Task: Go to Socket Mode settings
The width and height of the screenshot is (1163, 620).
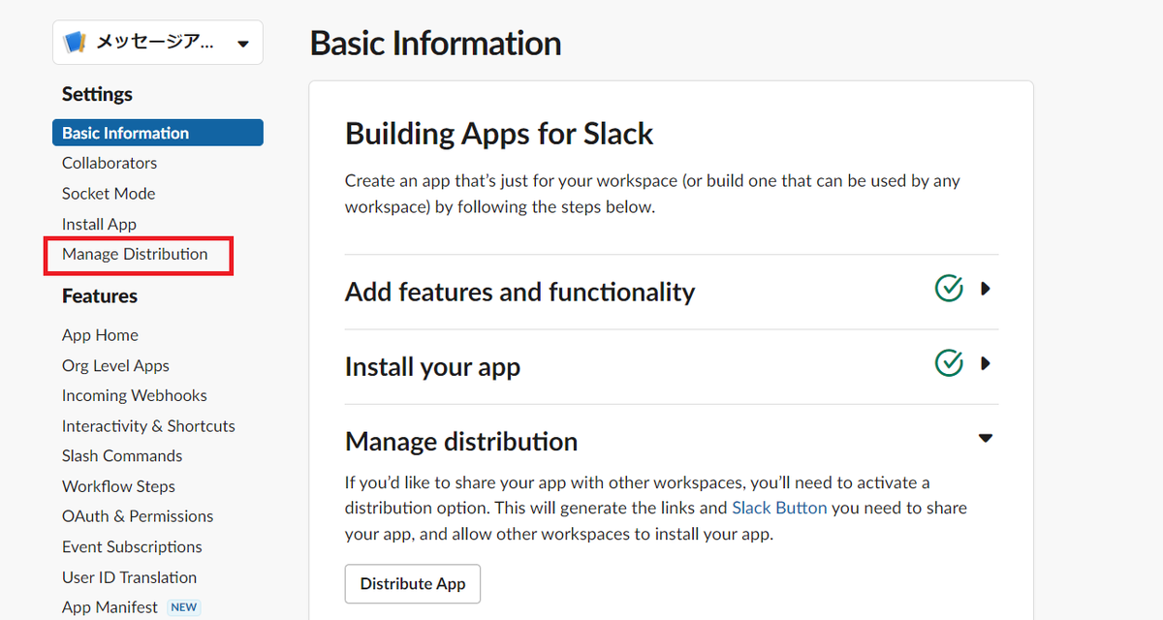Action: (x=109, y=194)
